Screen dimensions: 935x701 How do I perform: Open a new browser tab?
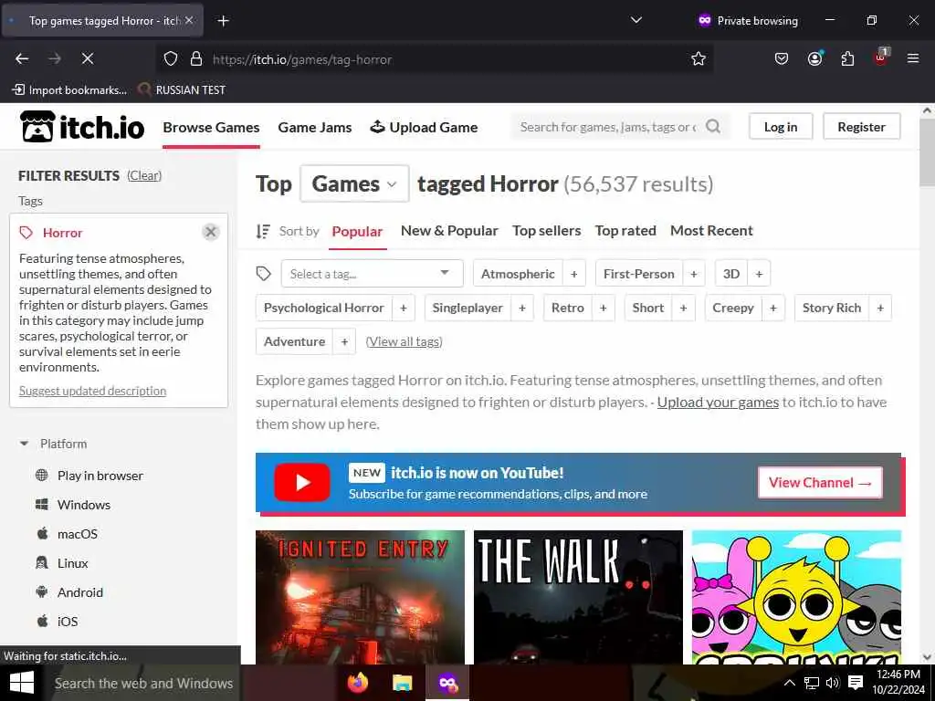coord(223,21)
